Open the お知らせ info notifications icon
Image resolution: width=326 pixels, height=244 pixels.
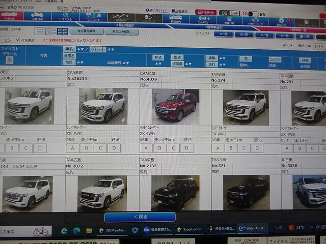pyautogui.click(x=282, y=21)
